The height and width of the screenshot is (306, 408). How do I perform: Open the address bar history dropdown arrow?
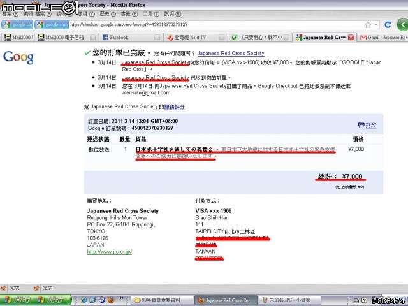pyautogui.click(x=376, y=25)
